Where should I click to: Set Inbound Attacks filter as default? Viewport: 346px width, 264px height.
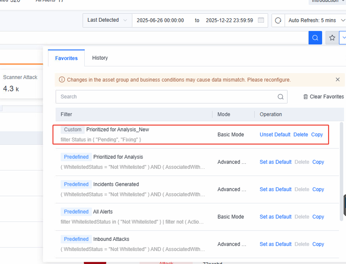coord(275,244)
